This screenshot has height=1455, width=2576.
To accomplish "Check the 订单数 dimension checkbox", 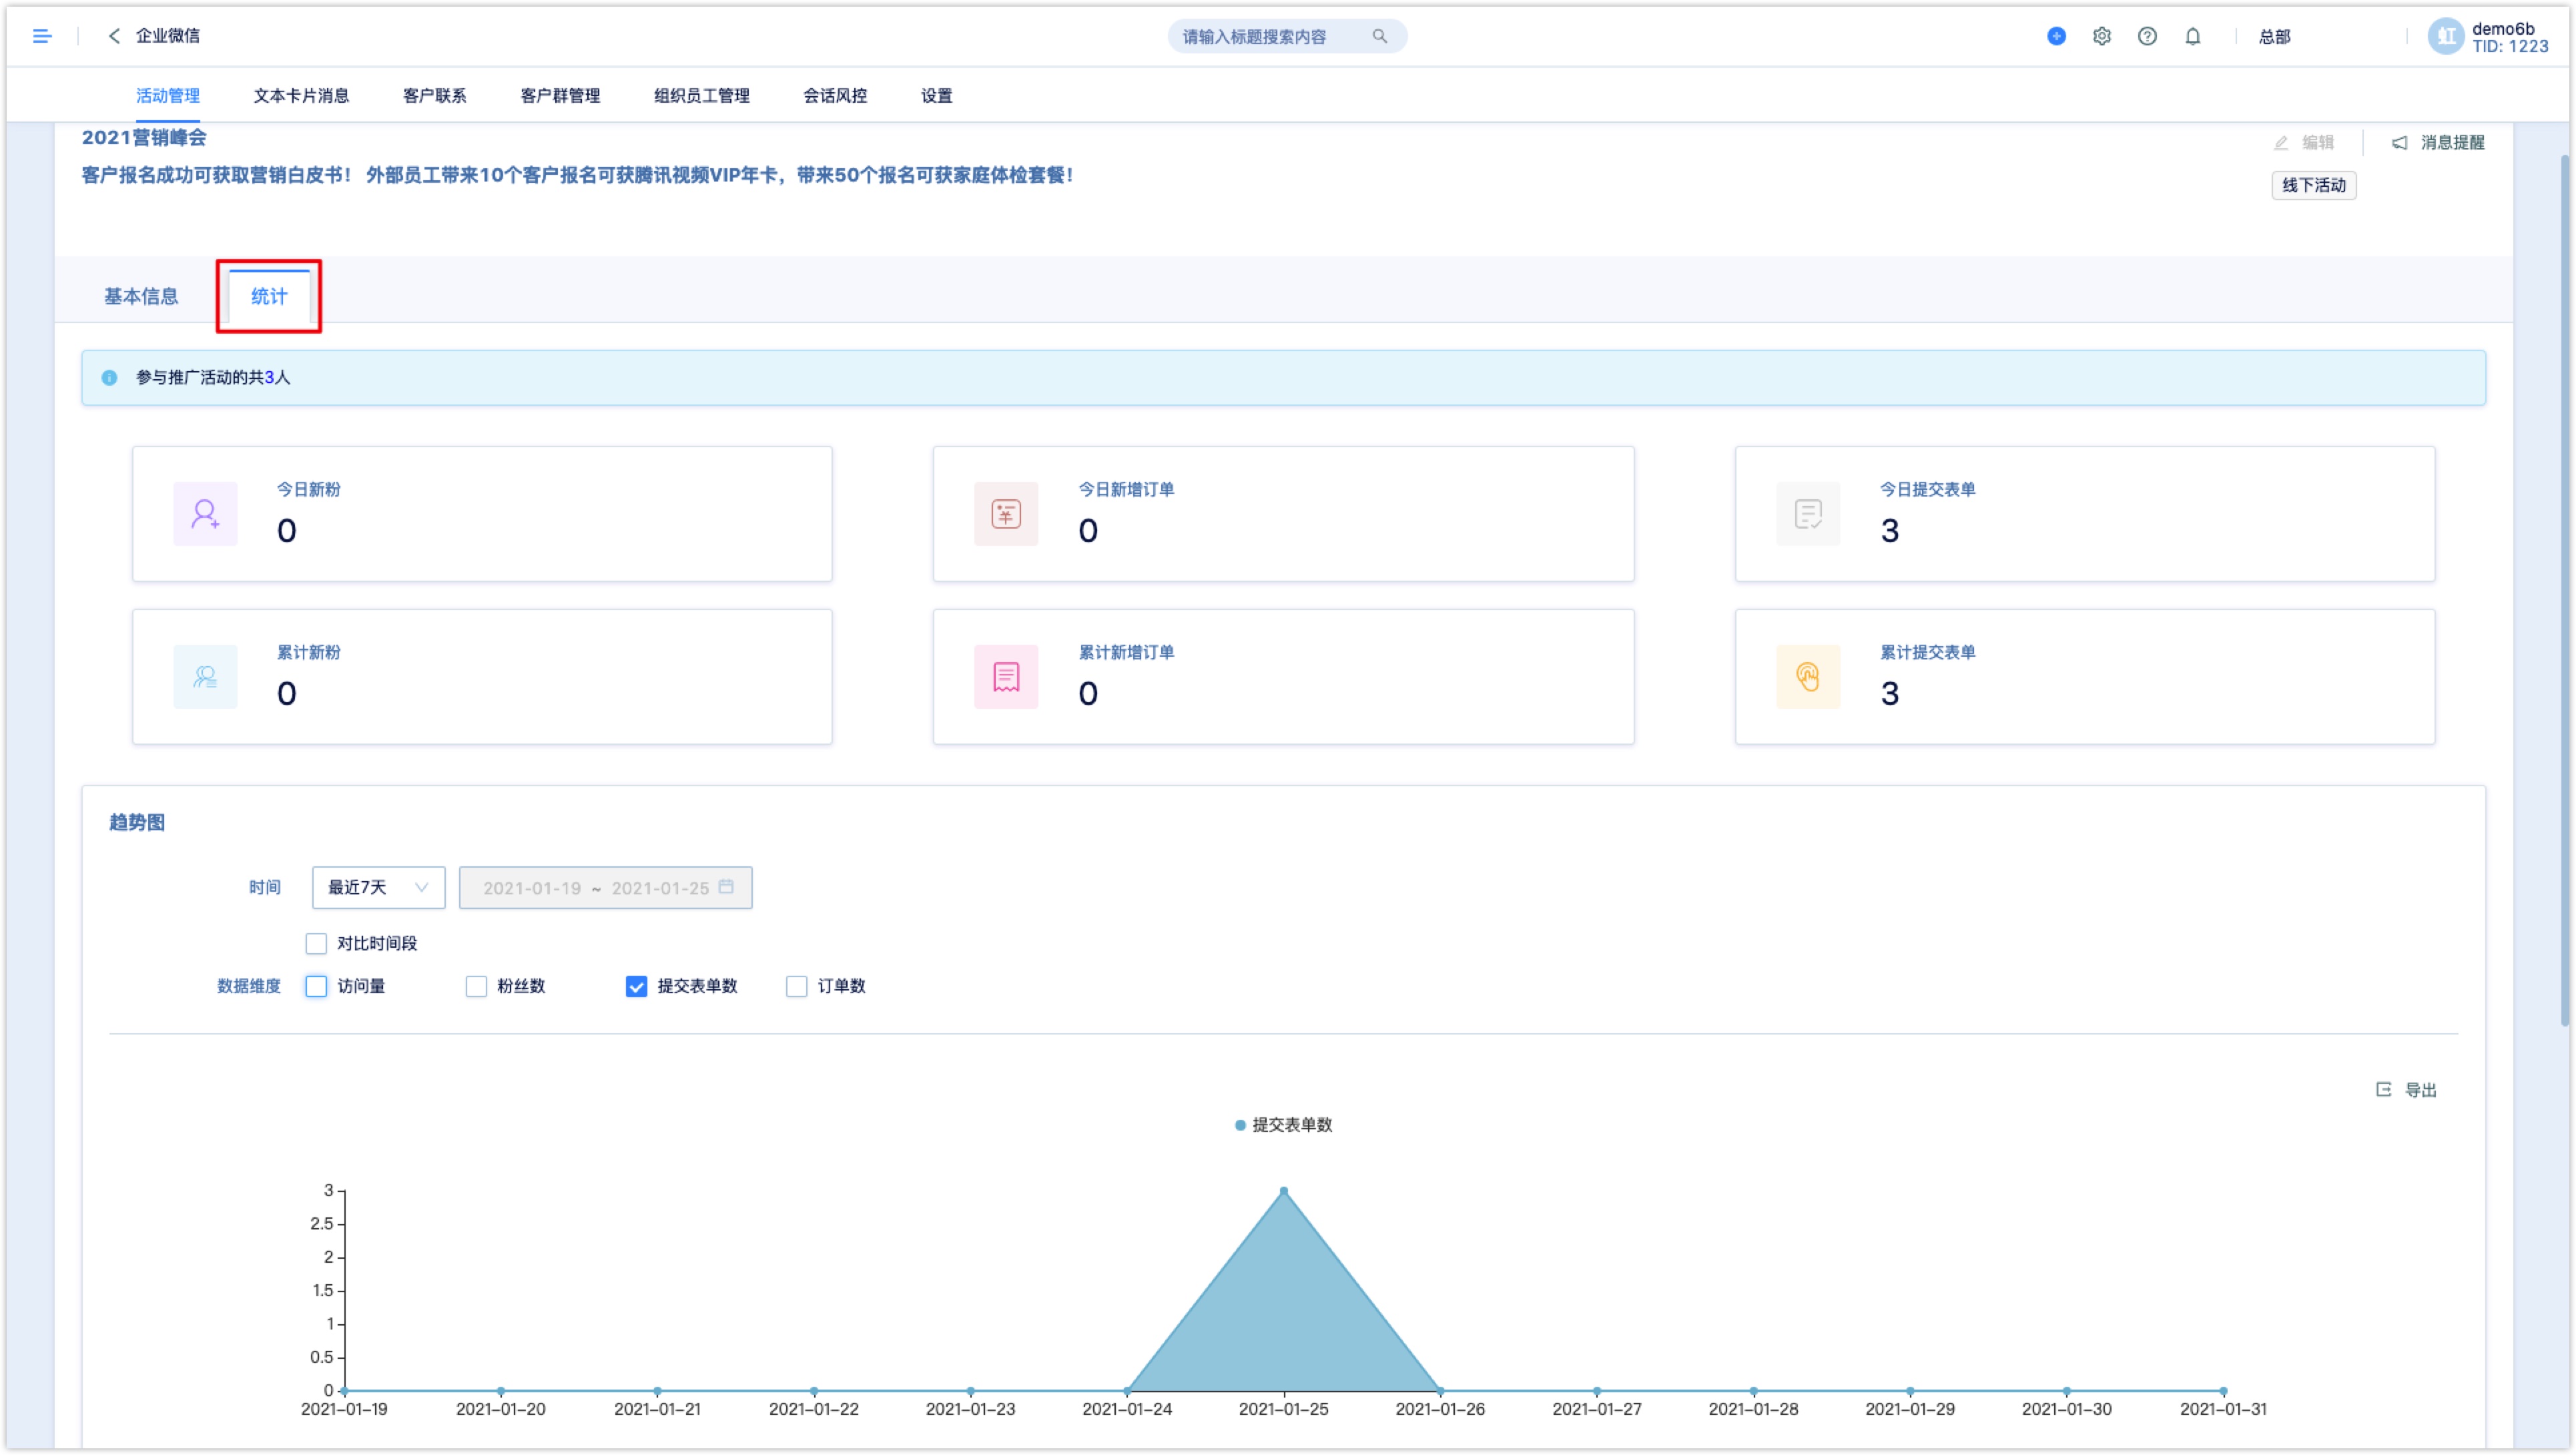I will 796,987.
